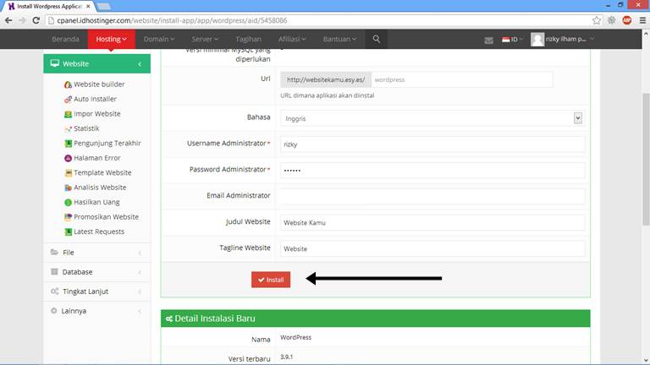Open Halaman Error settings
This screenshot has width=650, height=365.
(x=92, y=158)
